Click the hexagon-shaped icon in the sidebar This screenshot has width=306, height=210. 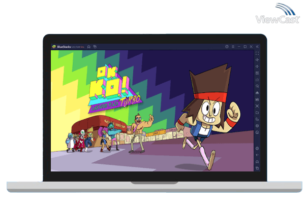click(x=257, y=126)
